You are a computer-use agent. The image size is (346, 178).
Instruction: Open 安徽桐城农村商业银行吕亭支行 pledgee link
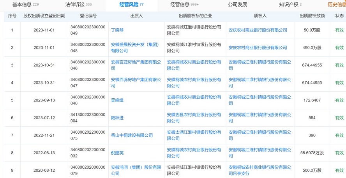260,171
